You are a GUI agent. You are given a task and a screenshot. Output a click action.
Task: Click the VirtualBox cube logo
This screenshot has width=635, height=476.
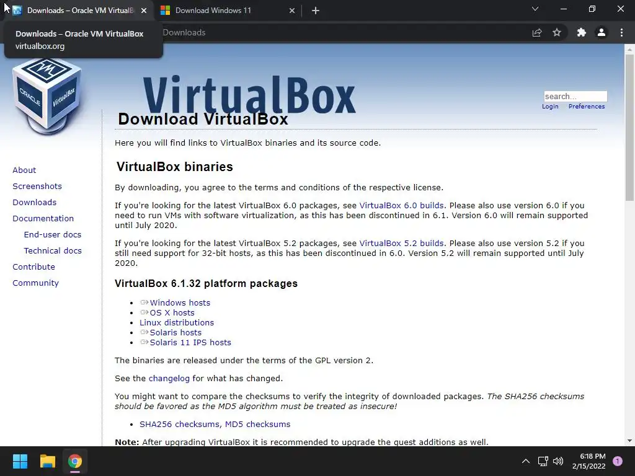click(47, 96)
